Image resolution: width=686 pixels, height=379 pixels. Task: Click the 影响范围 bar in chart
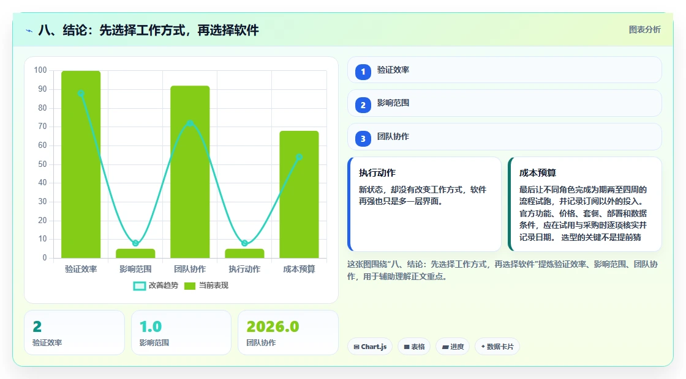click(x=135, y=253)
